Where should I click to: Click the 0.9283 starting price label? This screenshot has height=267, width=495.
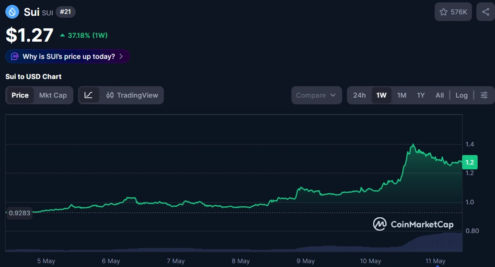(x=19, y=213)
